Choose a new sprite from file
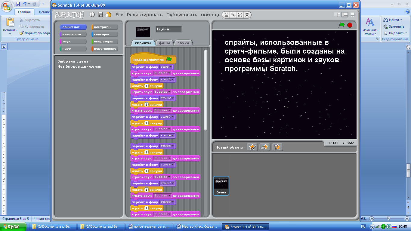The height and width of the screenshot is (231, 411). pyautogui.click(x=265, y=147)
